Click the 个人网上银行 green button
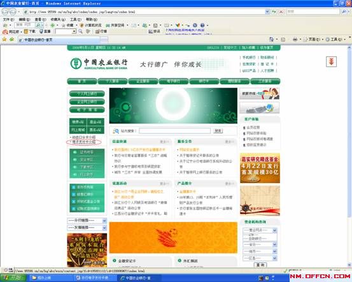The image size is (352, 282). click(87, 94)
